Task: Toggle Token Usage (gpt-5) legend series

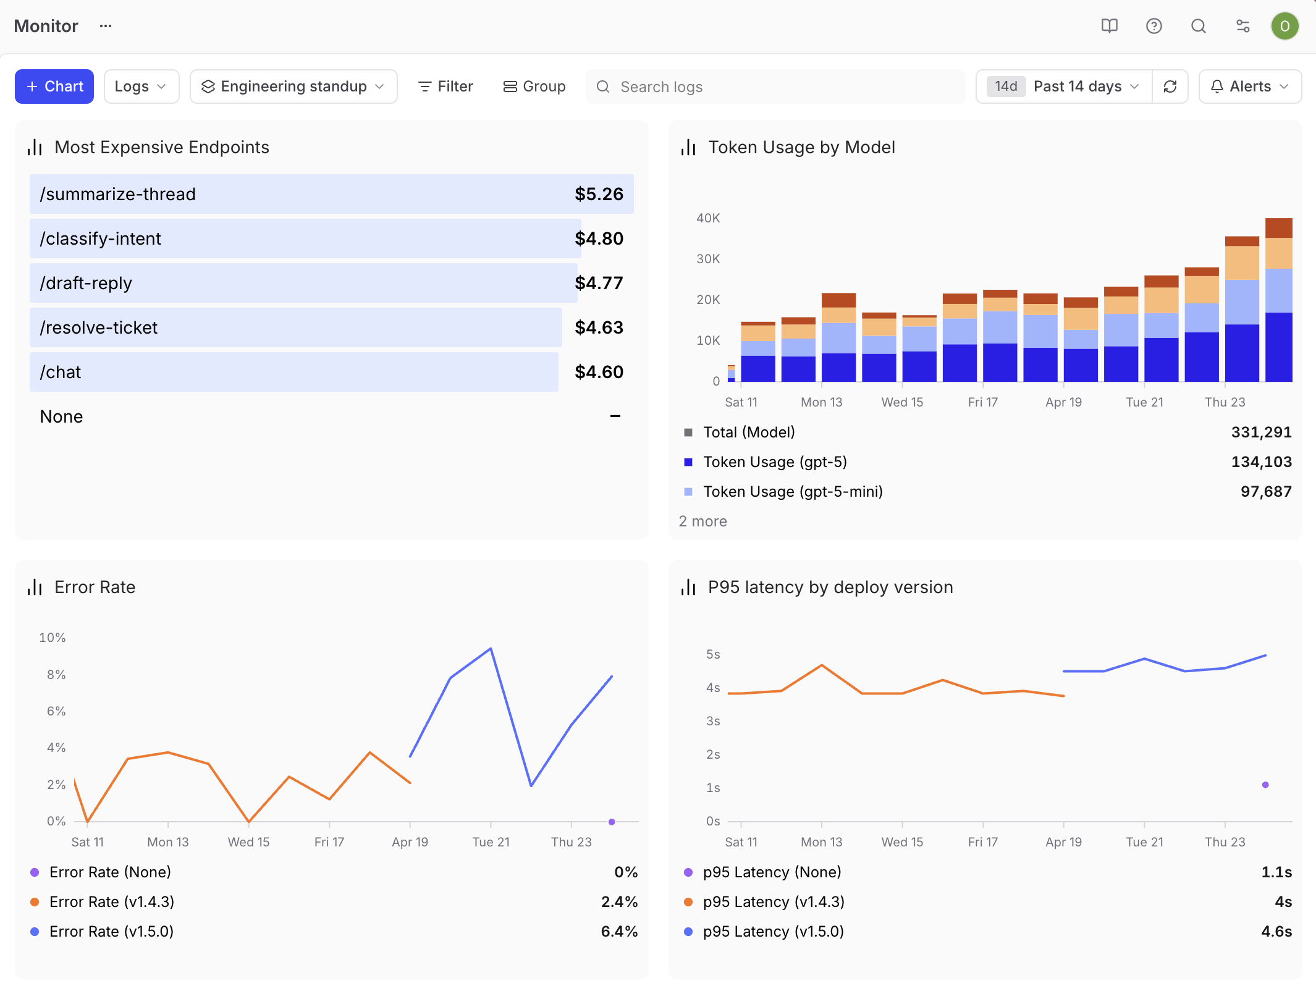Action: 775,462
